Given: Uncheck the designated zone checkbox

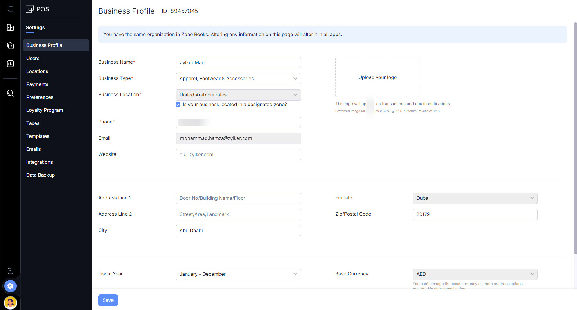Looking at the screenshot, I should click(178, 105).
